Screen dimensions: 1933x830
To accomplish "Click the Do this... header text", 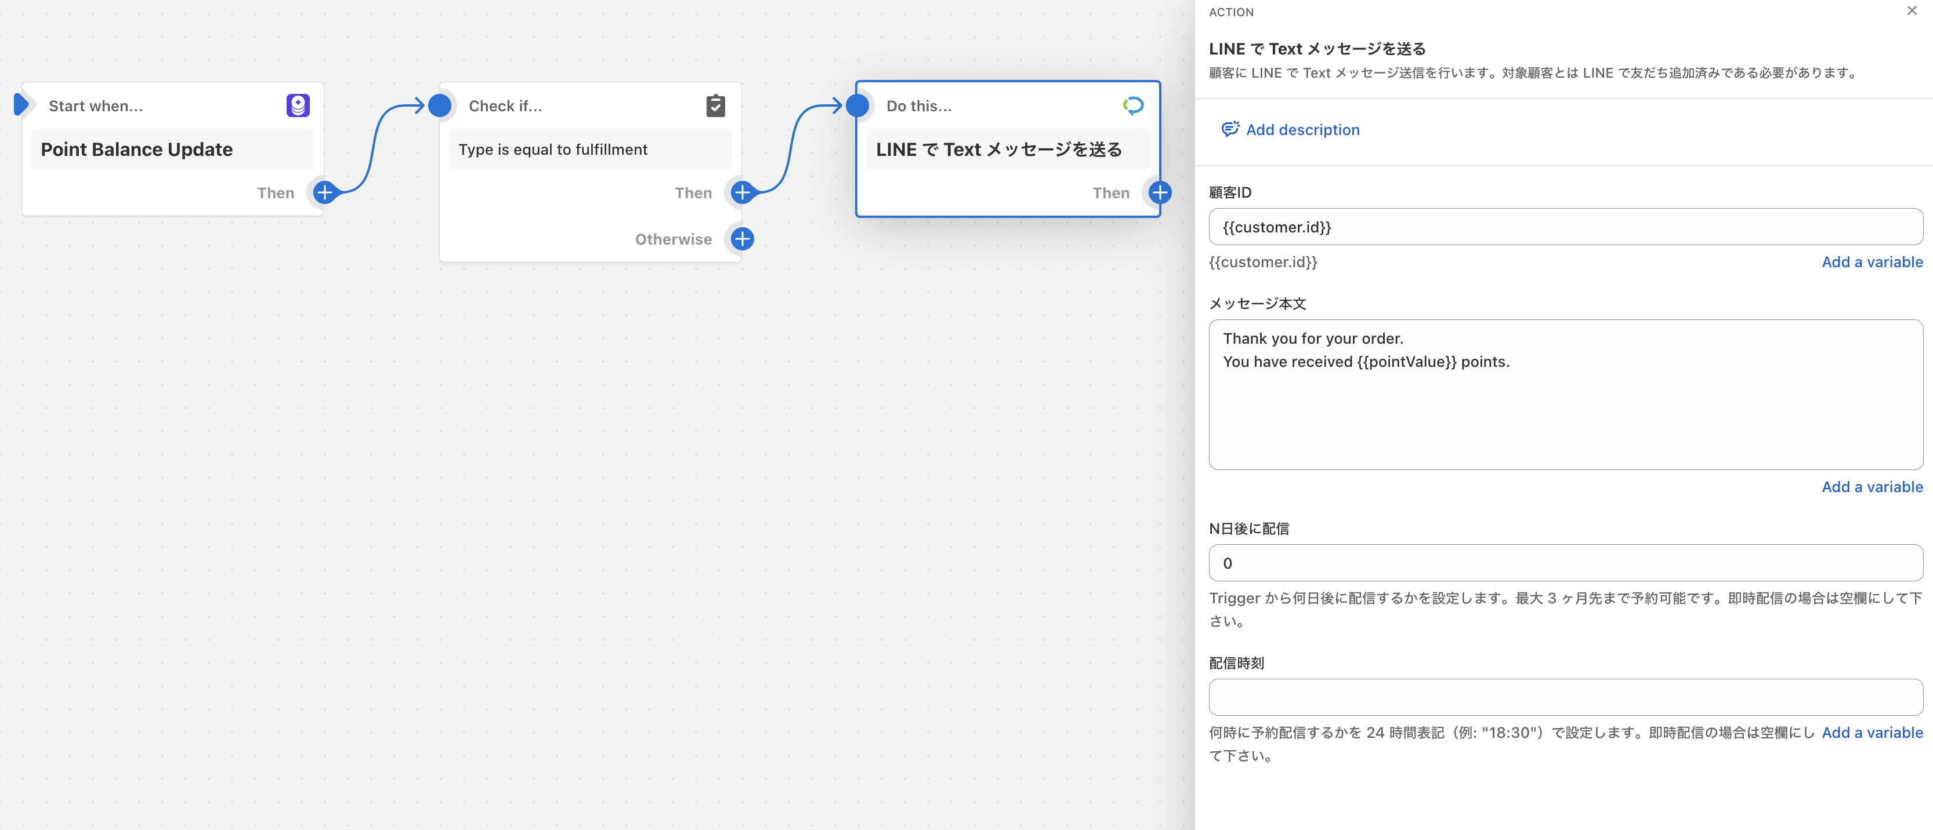I will [918, 105].
